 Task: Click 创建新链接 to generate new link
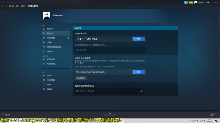[x=81, y=78]
